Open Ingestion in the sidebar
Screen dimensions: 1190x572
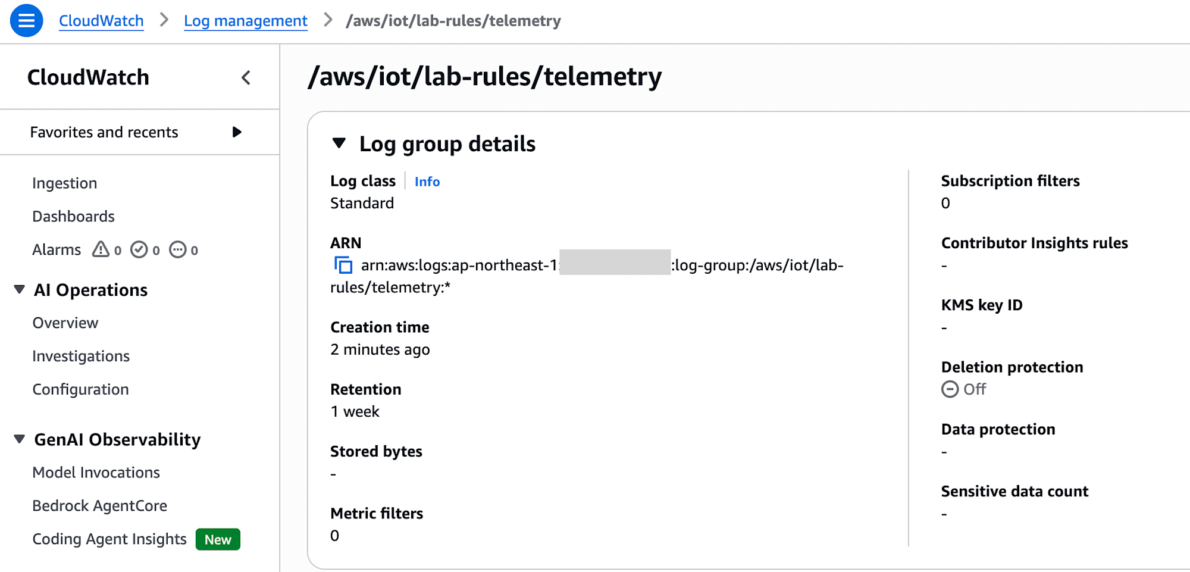click(x=64, y=183)
